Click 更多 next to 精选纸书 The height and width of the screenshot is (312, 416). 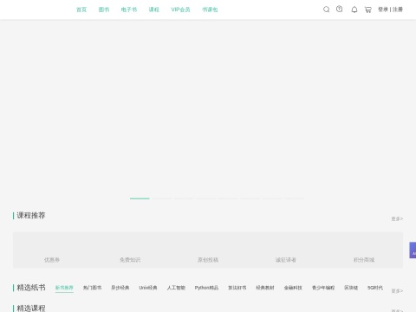pos(397,291)
